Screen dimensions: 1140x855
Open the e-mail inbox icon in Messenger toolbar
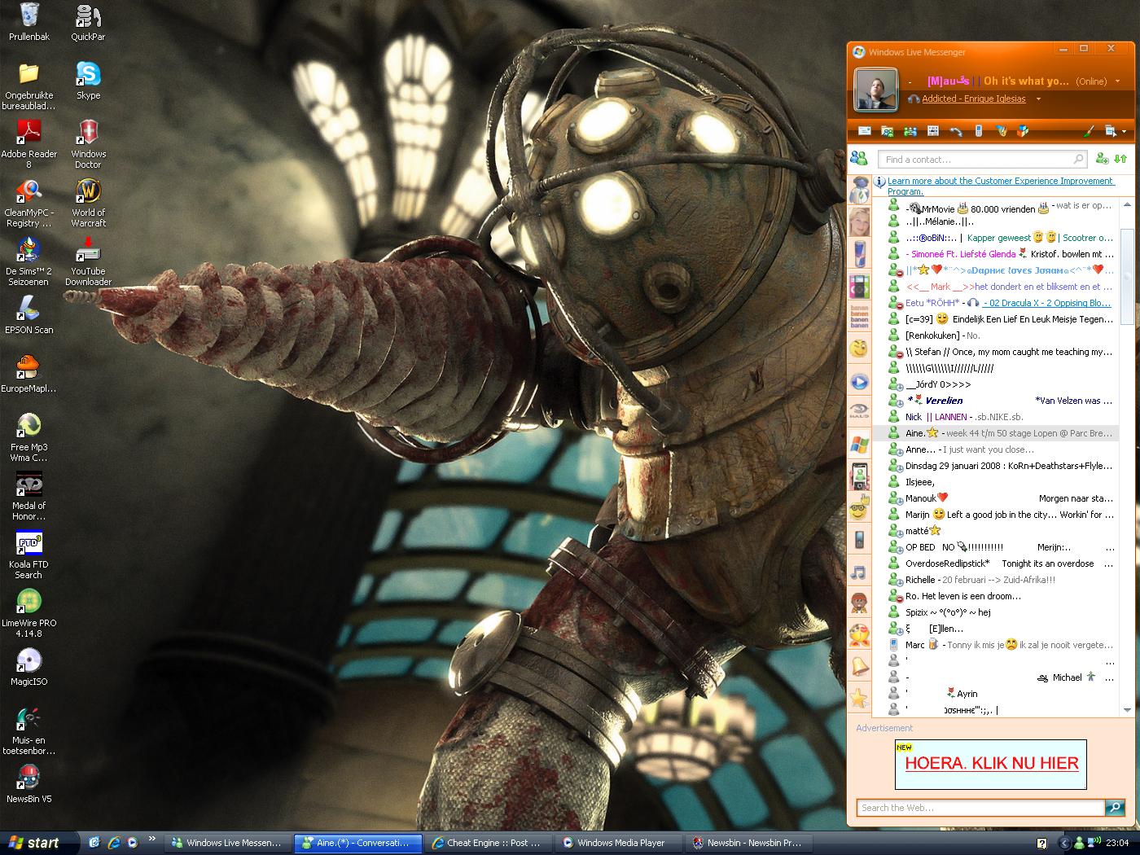[x=865, y=131]
